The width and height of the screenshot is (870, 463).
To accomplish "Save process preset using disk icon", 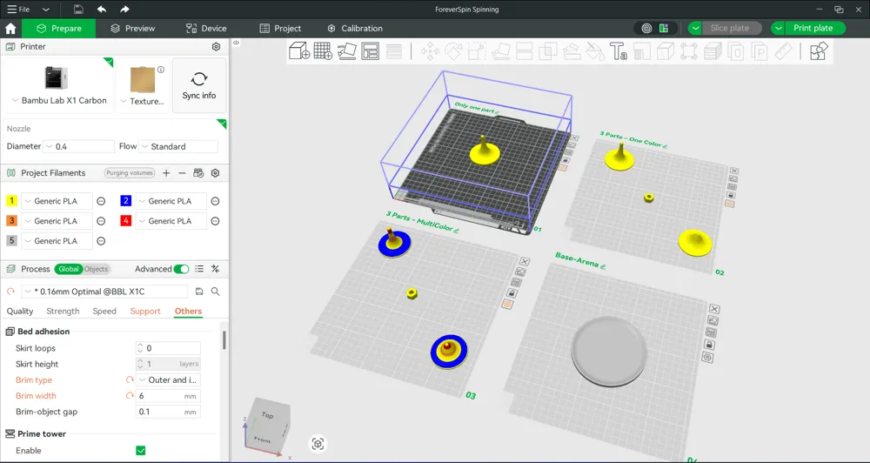I will [x=199, y=292].
